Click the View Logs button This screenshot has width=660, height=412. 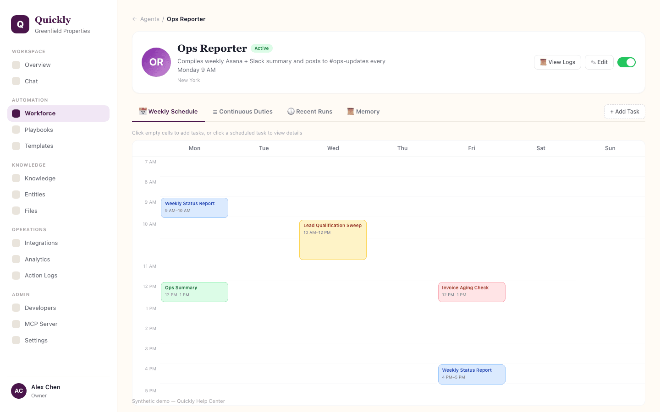point(557,62)
